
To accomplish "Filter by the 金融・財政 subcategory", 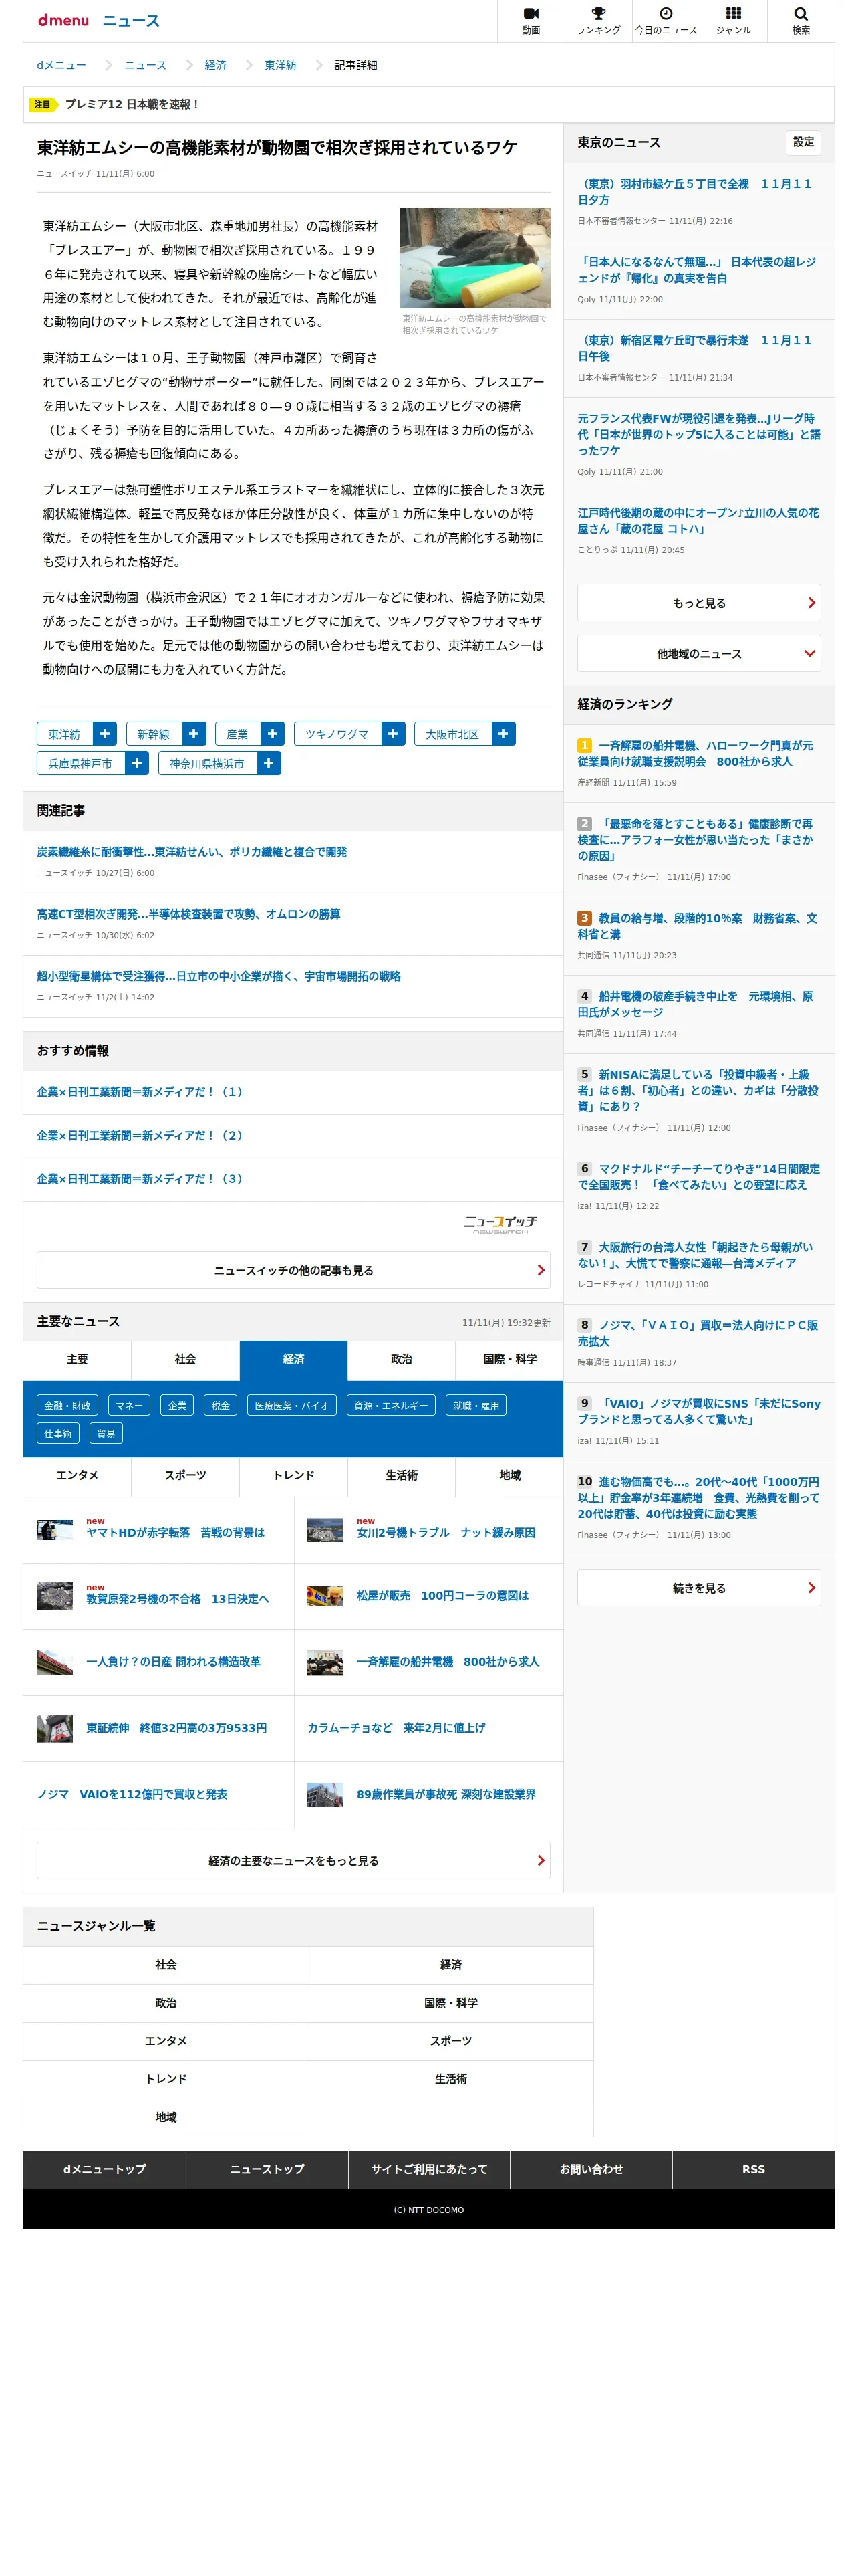I will click(x=67, y=1405).
